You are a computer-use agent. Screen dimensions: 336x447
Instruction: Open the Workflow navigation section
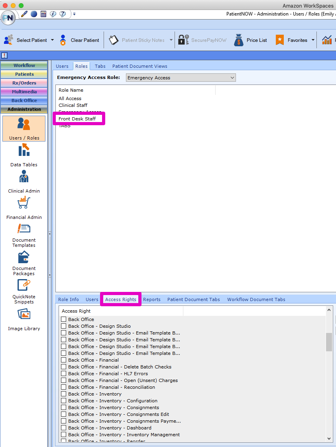click(24, 65)
